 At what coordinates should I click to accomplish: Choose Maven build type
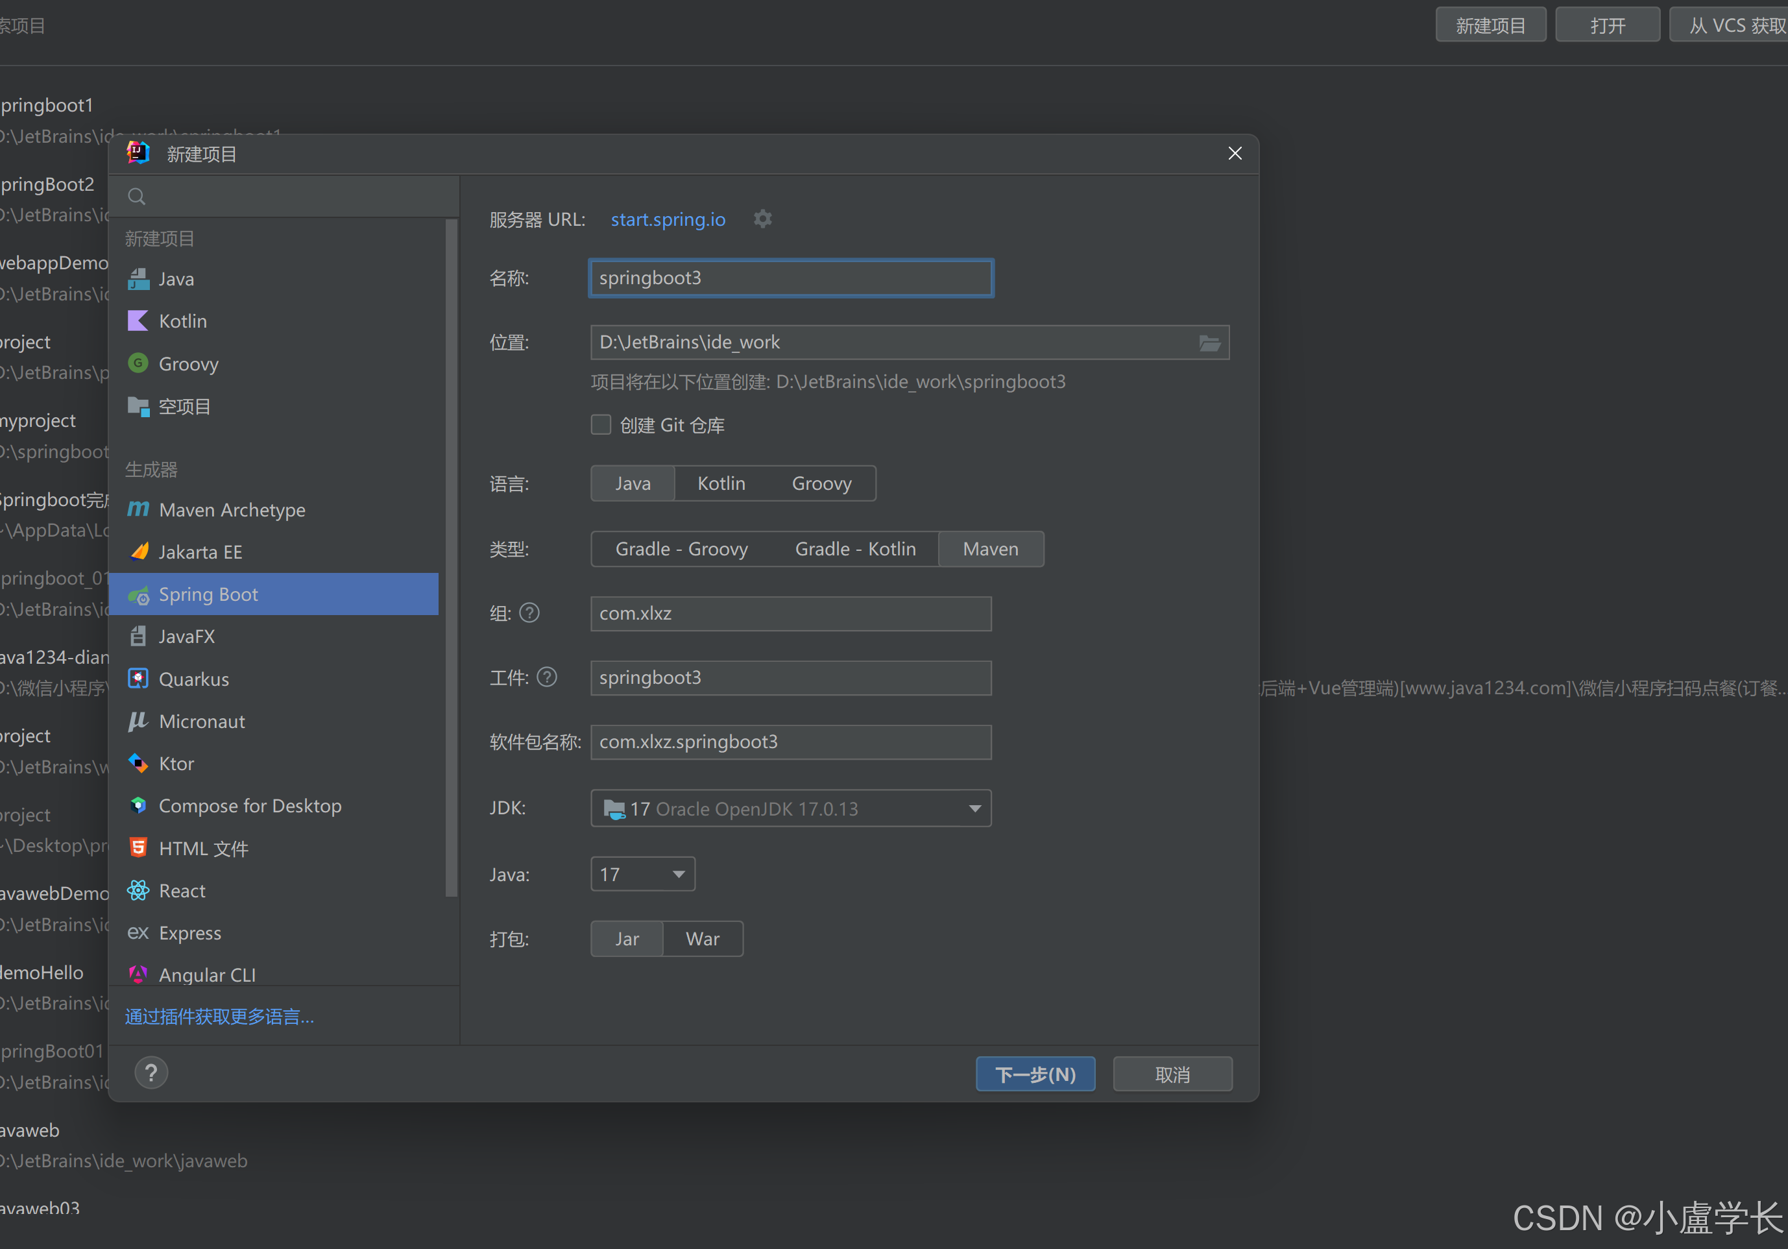click(x=991, y=549)
